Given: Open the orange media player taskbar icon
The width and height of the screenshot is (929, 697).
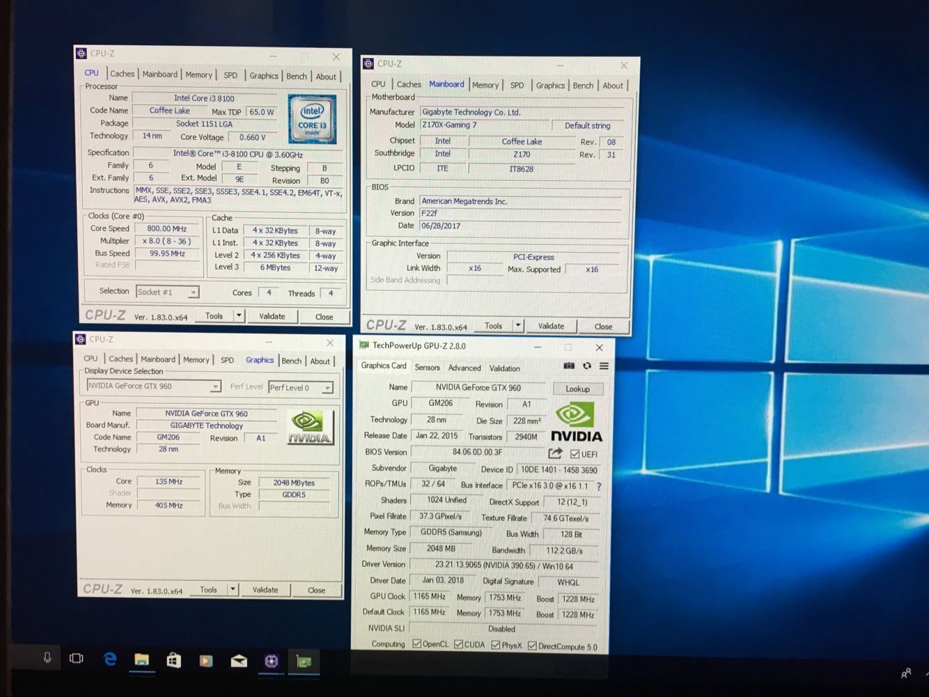Looking at the screenshot, I should 206,661.
